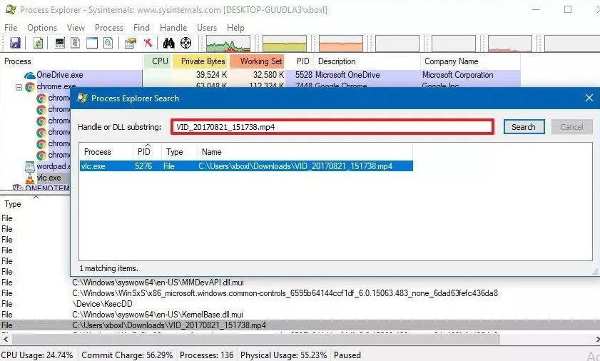Sort main list by CPU column
Image resolution: width=600 pixels, height=361 pixels.
(157, 61)
